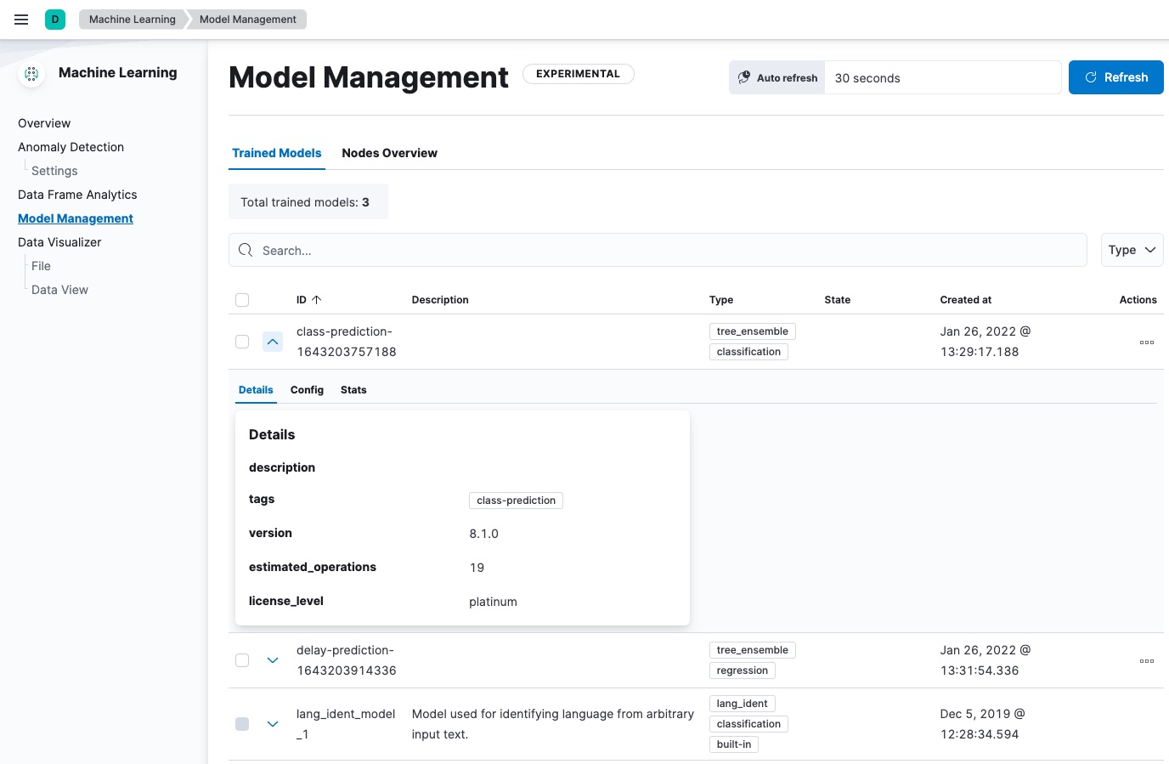
Task: Switch to the Nodes Overview tab
Action: [389, 153]
